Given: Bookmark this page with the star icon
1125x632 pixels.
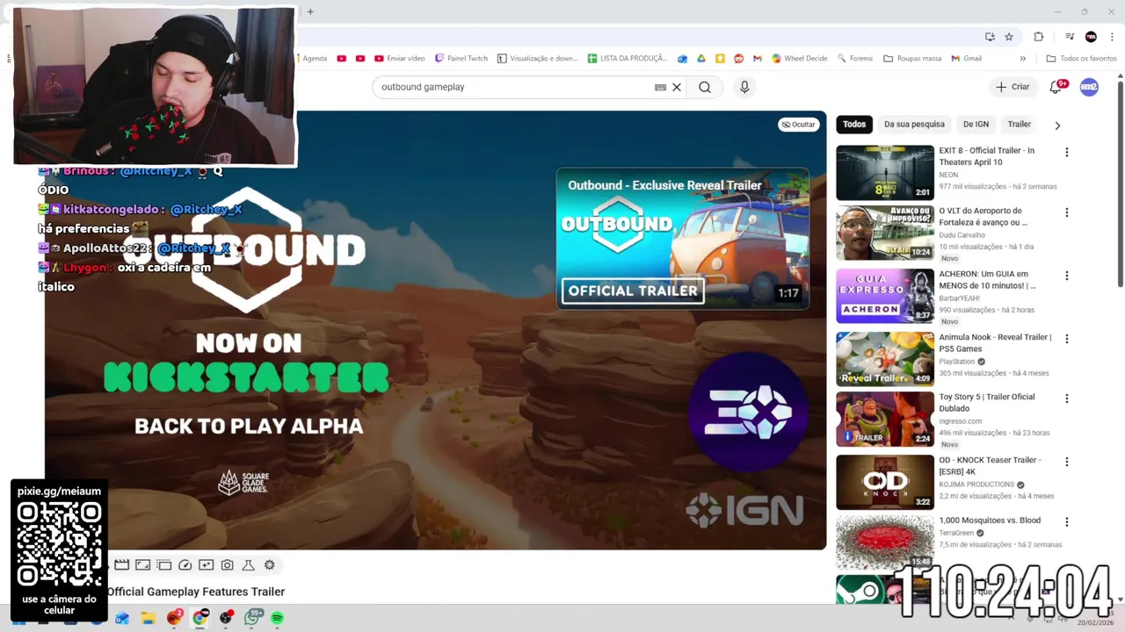Looking at the screenshot, I should (x=1009, y=37).
